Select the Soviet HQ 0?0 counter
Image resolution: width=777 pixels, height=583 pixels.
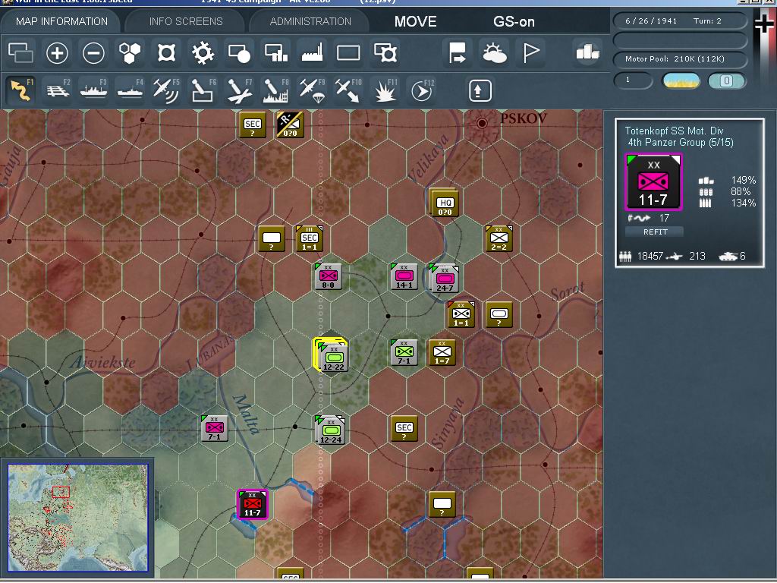pos(444,203)
